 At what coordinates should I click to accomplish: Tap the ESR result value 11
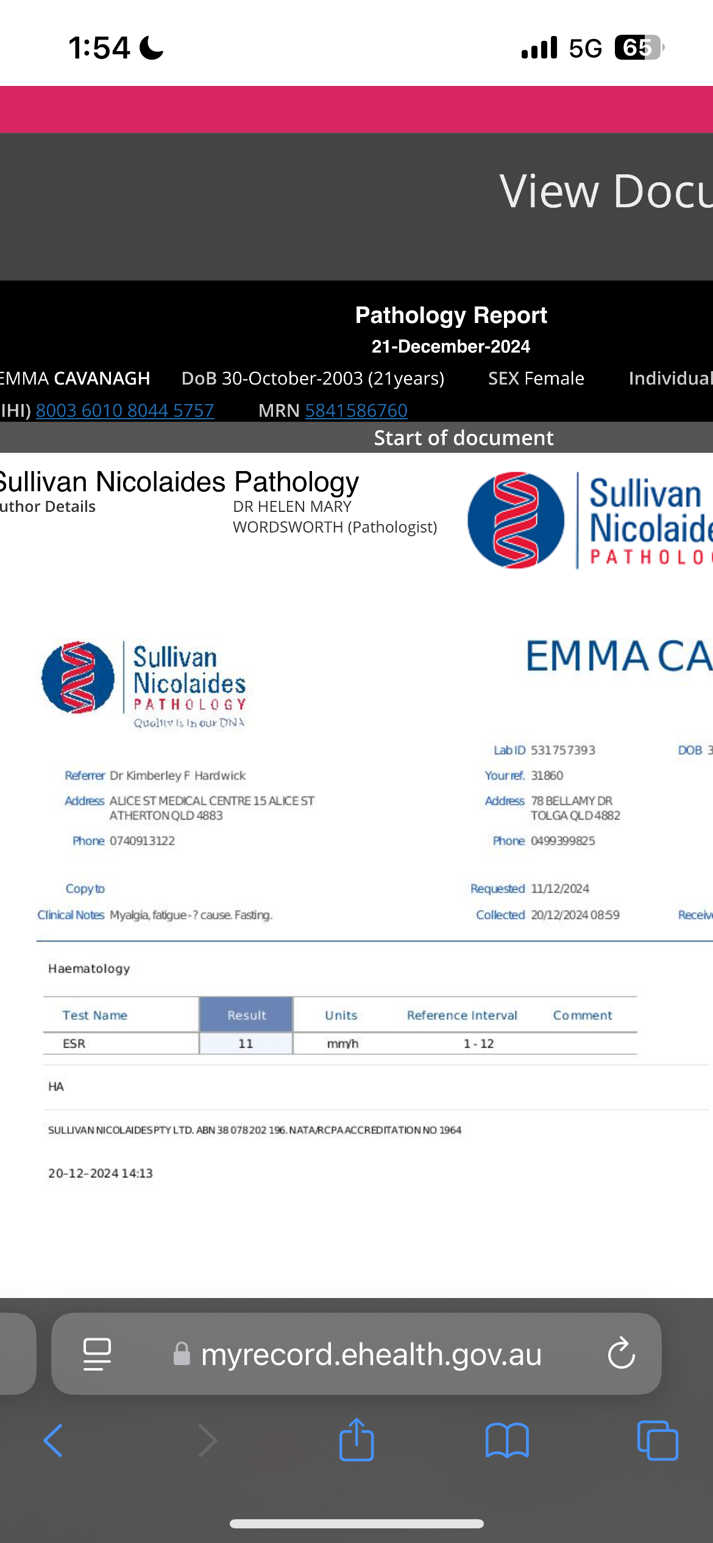(246, 1043)
